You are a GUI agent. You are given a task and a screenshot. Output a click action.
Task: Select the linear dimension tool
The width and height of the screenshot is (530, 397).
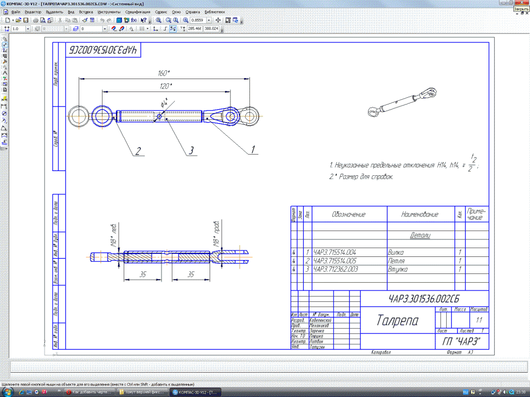4,106
